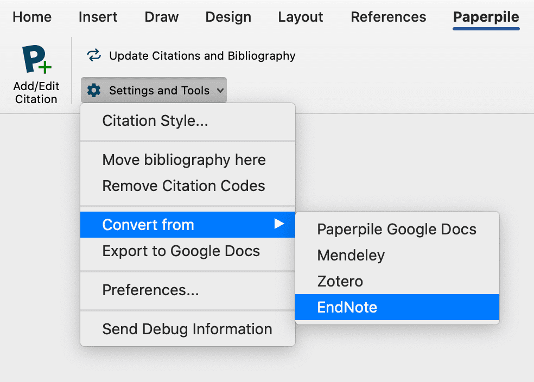
Task: Collapse the Settings and Tools dropdown chevron
Action: [220, 91]
